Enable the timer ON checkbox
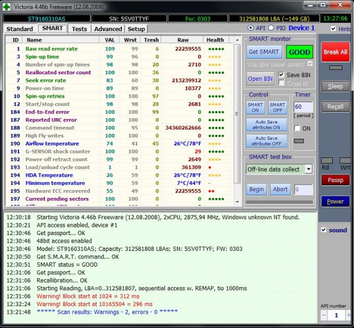 (297, 128)
